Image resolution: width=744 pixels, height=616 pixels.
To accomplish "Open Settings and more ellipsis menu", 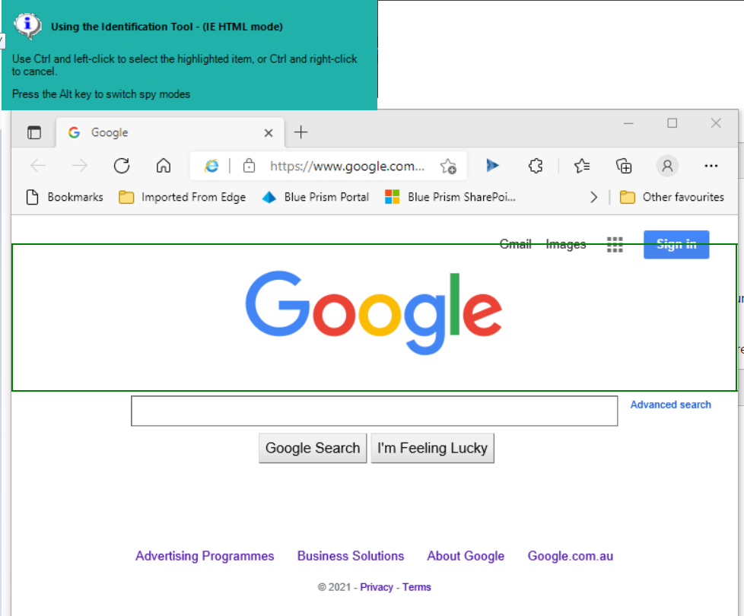I will tap(711, 166).
